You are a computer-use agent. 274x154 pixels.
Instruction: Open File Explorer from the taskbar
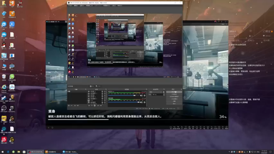(x=19, y=152)
